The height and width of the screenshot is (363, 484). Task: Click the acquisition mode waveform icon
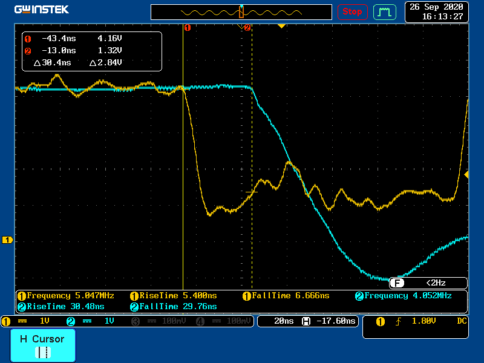[x=384, y=11]
